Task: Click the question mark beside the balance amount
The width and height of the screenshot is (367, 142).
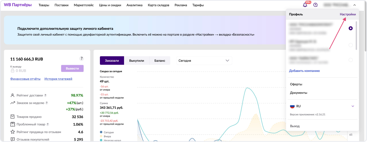Action: [x=81, y=59]
